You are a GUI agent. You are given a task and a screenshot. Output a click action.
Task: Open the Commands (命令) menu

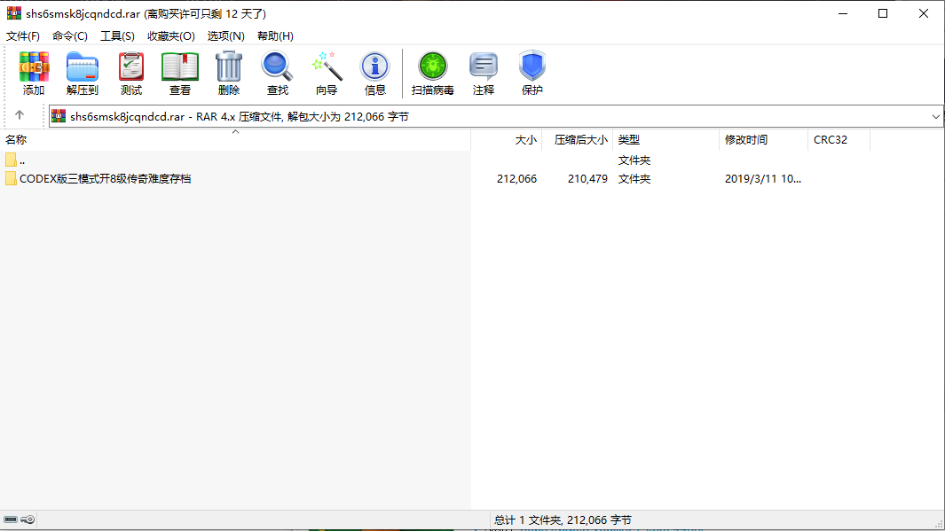point(70,36)
